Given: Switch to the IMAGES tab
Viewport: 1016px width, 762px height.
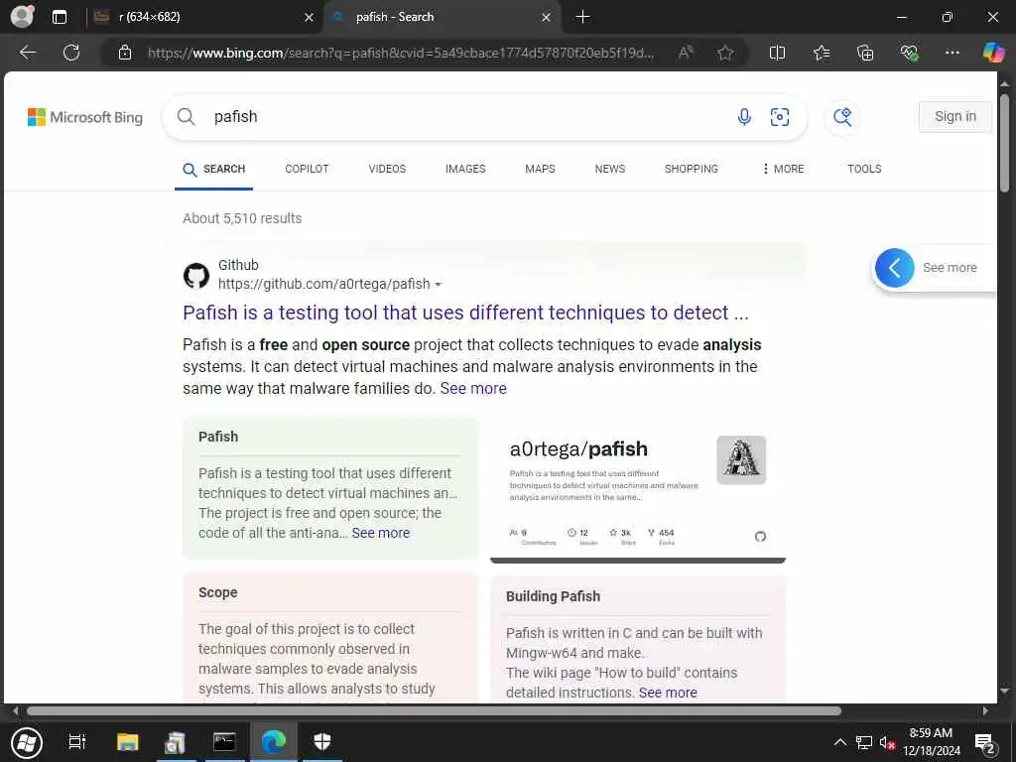Looking at the screenshot, I should click(x=465, y=169).
